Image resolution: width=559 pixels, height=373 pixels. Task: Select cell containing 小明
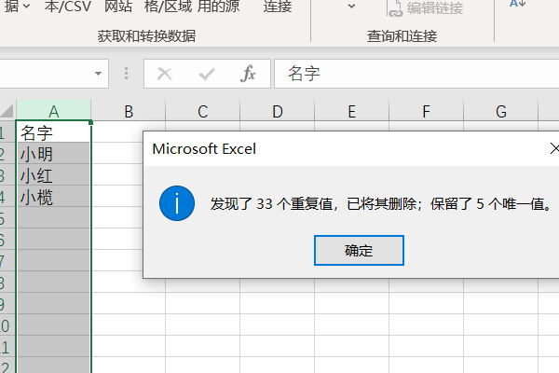tap(53, 154)
